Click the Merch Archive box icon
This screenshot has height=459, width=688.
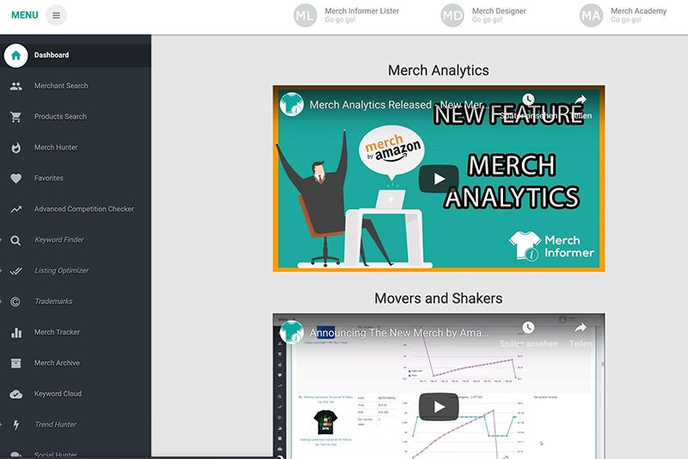(15, 363)
